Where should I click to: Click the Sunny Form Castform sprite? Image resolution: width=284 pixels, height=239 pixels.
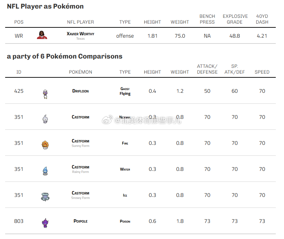(45, 145)
